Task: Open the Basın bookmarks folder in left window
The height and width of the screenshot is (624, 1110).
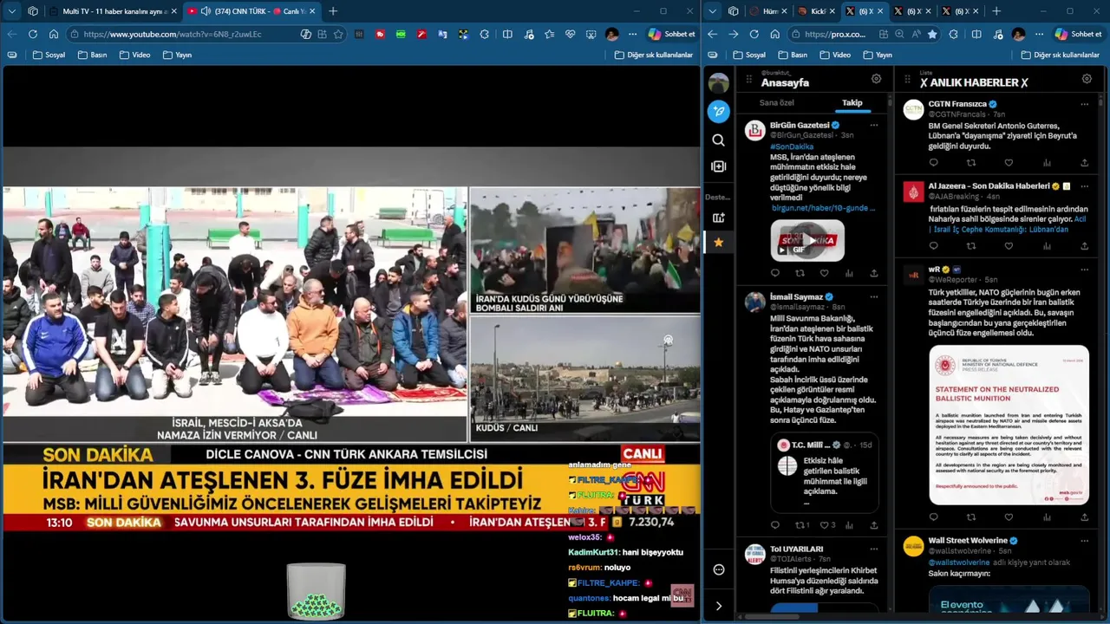Action: click(x=92, y=55)
